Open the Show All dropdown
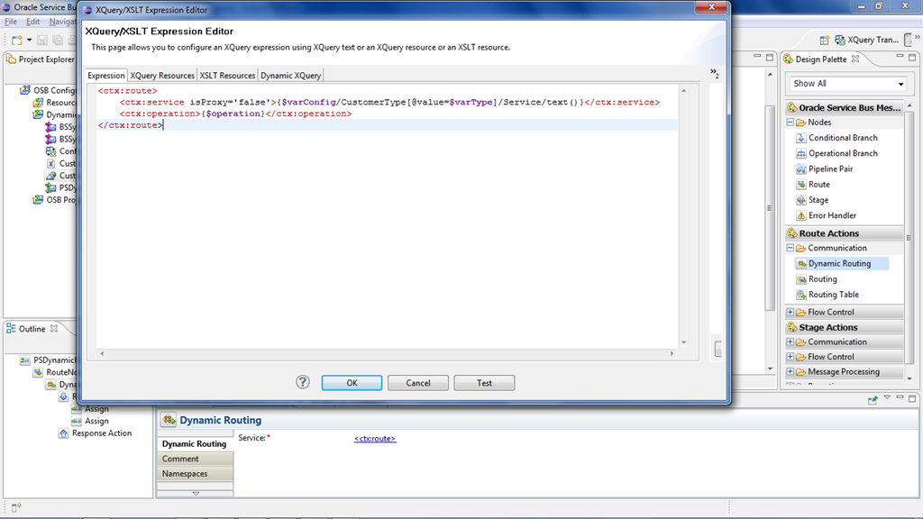 [848, 84]
